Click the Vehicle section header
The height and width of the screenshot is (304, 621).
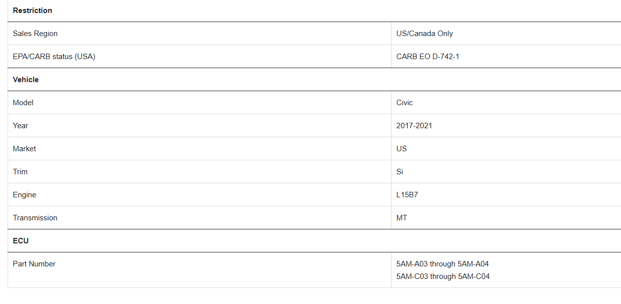[26, 80]
